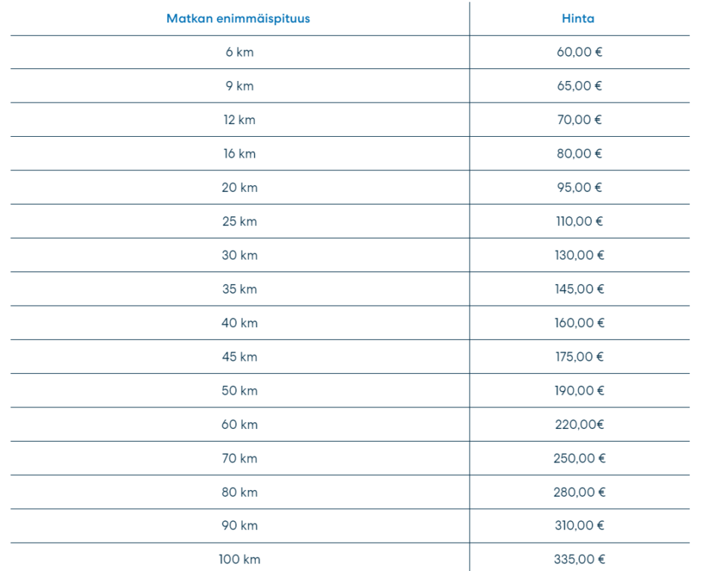Click the 335,00 € price cell

point(583,559)
